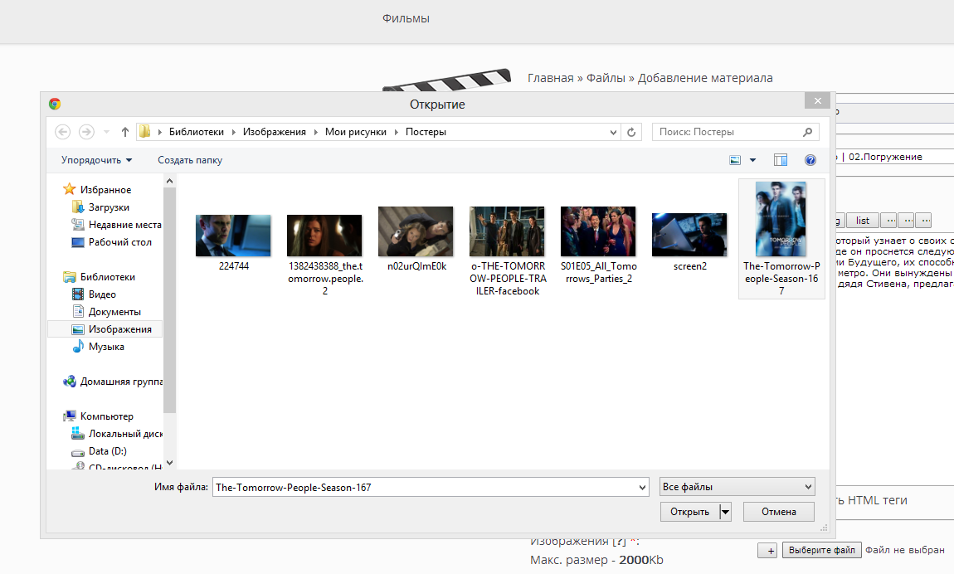Go back with the Back arrow
The height and width of the screenshot is (574, 954).
(62, 132)
